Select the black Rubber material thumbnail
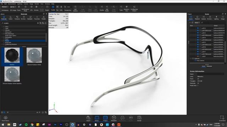This screenshot has width=227, height=127. [12, 55]
